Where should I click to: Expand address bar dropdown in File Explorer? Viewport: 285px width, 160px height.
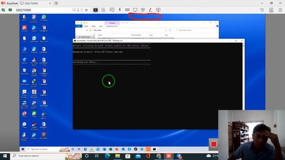point(166,30)
